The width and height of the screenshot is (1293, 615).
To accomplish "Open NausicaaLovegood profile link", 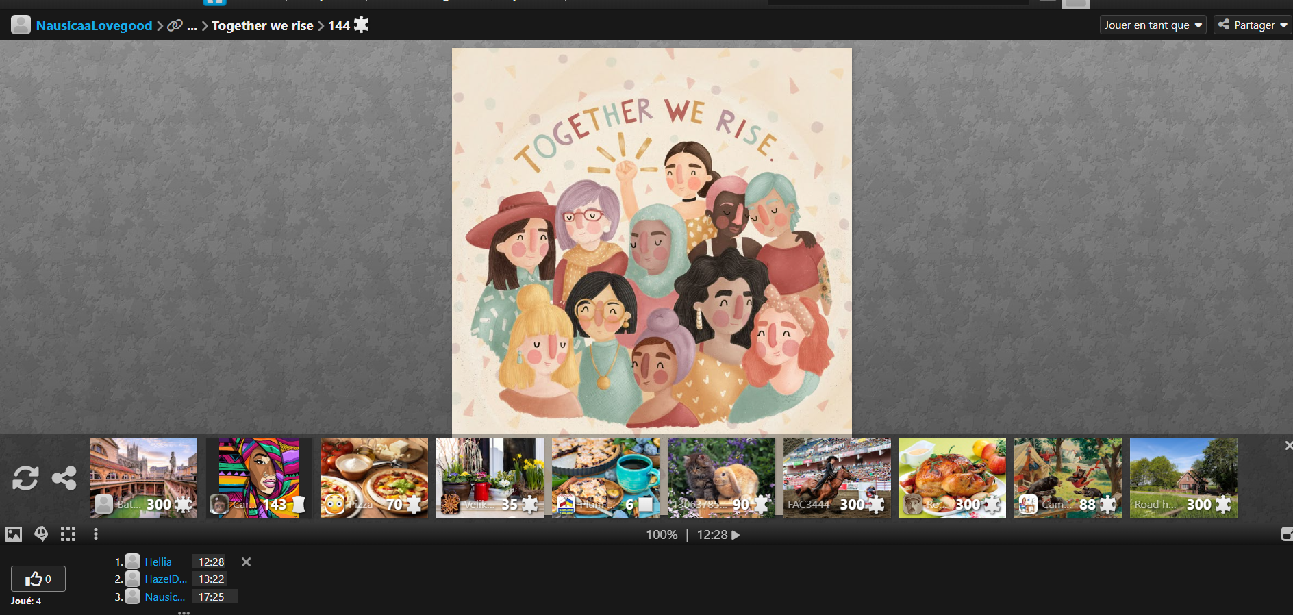I will point(94,25).
